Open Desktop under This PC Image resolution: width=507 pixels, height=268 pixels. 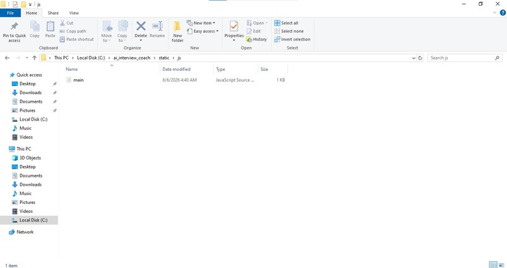[28, 167]
